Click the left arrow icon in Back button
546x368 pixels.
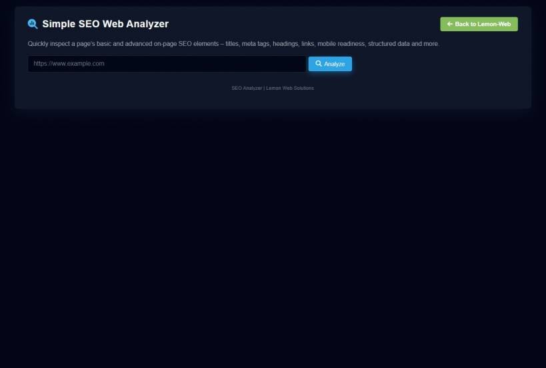449,24
